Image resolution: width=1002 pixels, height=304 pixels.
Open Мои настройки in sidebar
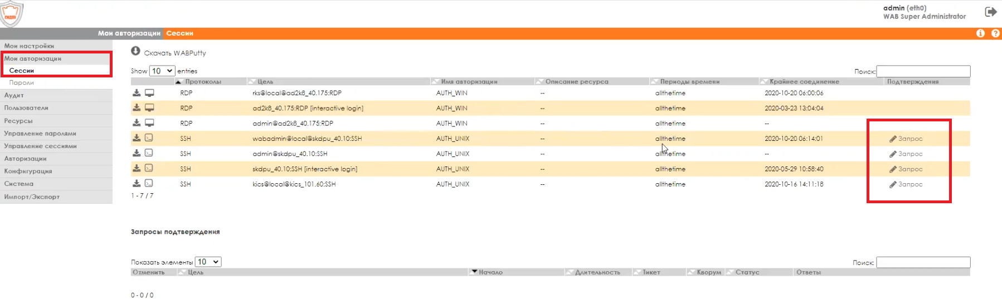point(56,46)
